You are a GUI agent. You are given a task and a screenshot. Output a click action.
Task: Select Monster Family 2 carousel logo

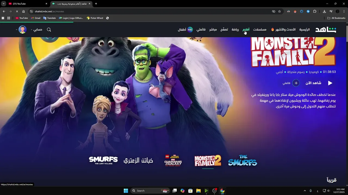click(x=208, y=161)
